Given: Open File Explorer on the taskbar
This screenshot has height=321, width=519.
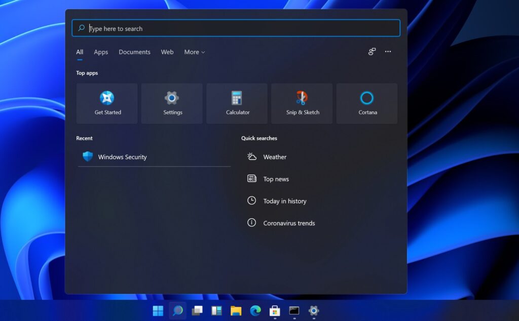Looking at the screenshot, I should (236, 310).
